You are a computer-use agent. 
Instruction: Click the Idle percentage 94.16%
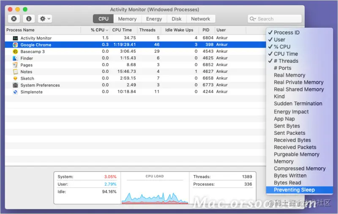click(109, 192)
